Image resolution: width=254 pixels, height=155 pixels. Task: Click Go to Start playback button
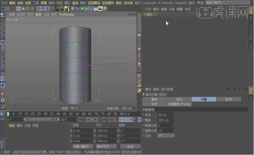pos(80,120)
